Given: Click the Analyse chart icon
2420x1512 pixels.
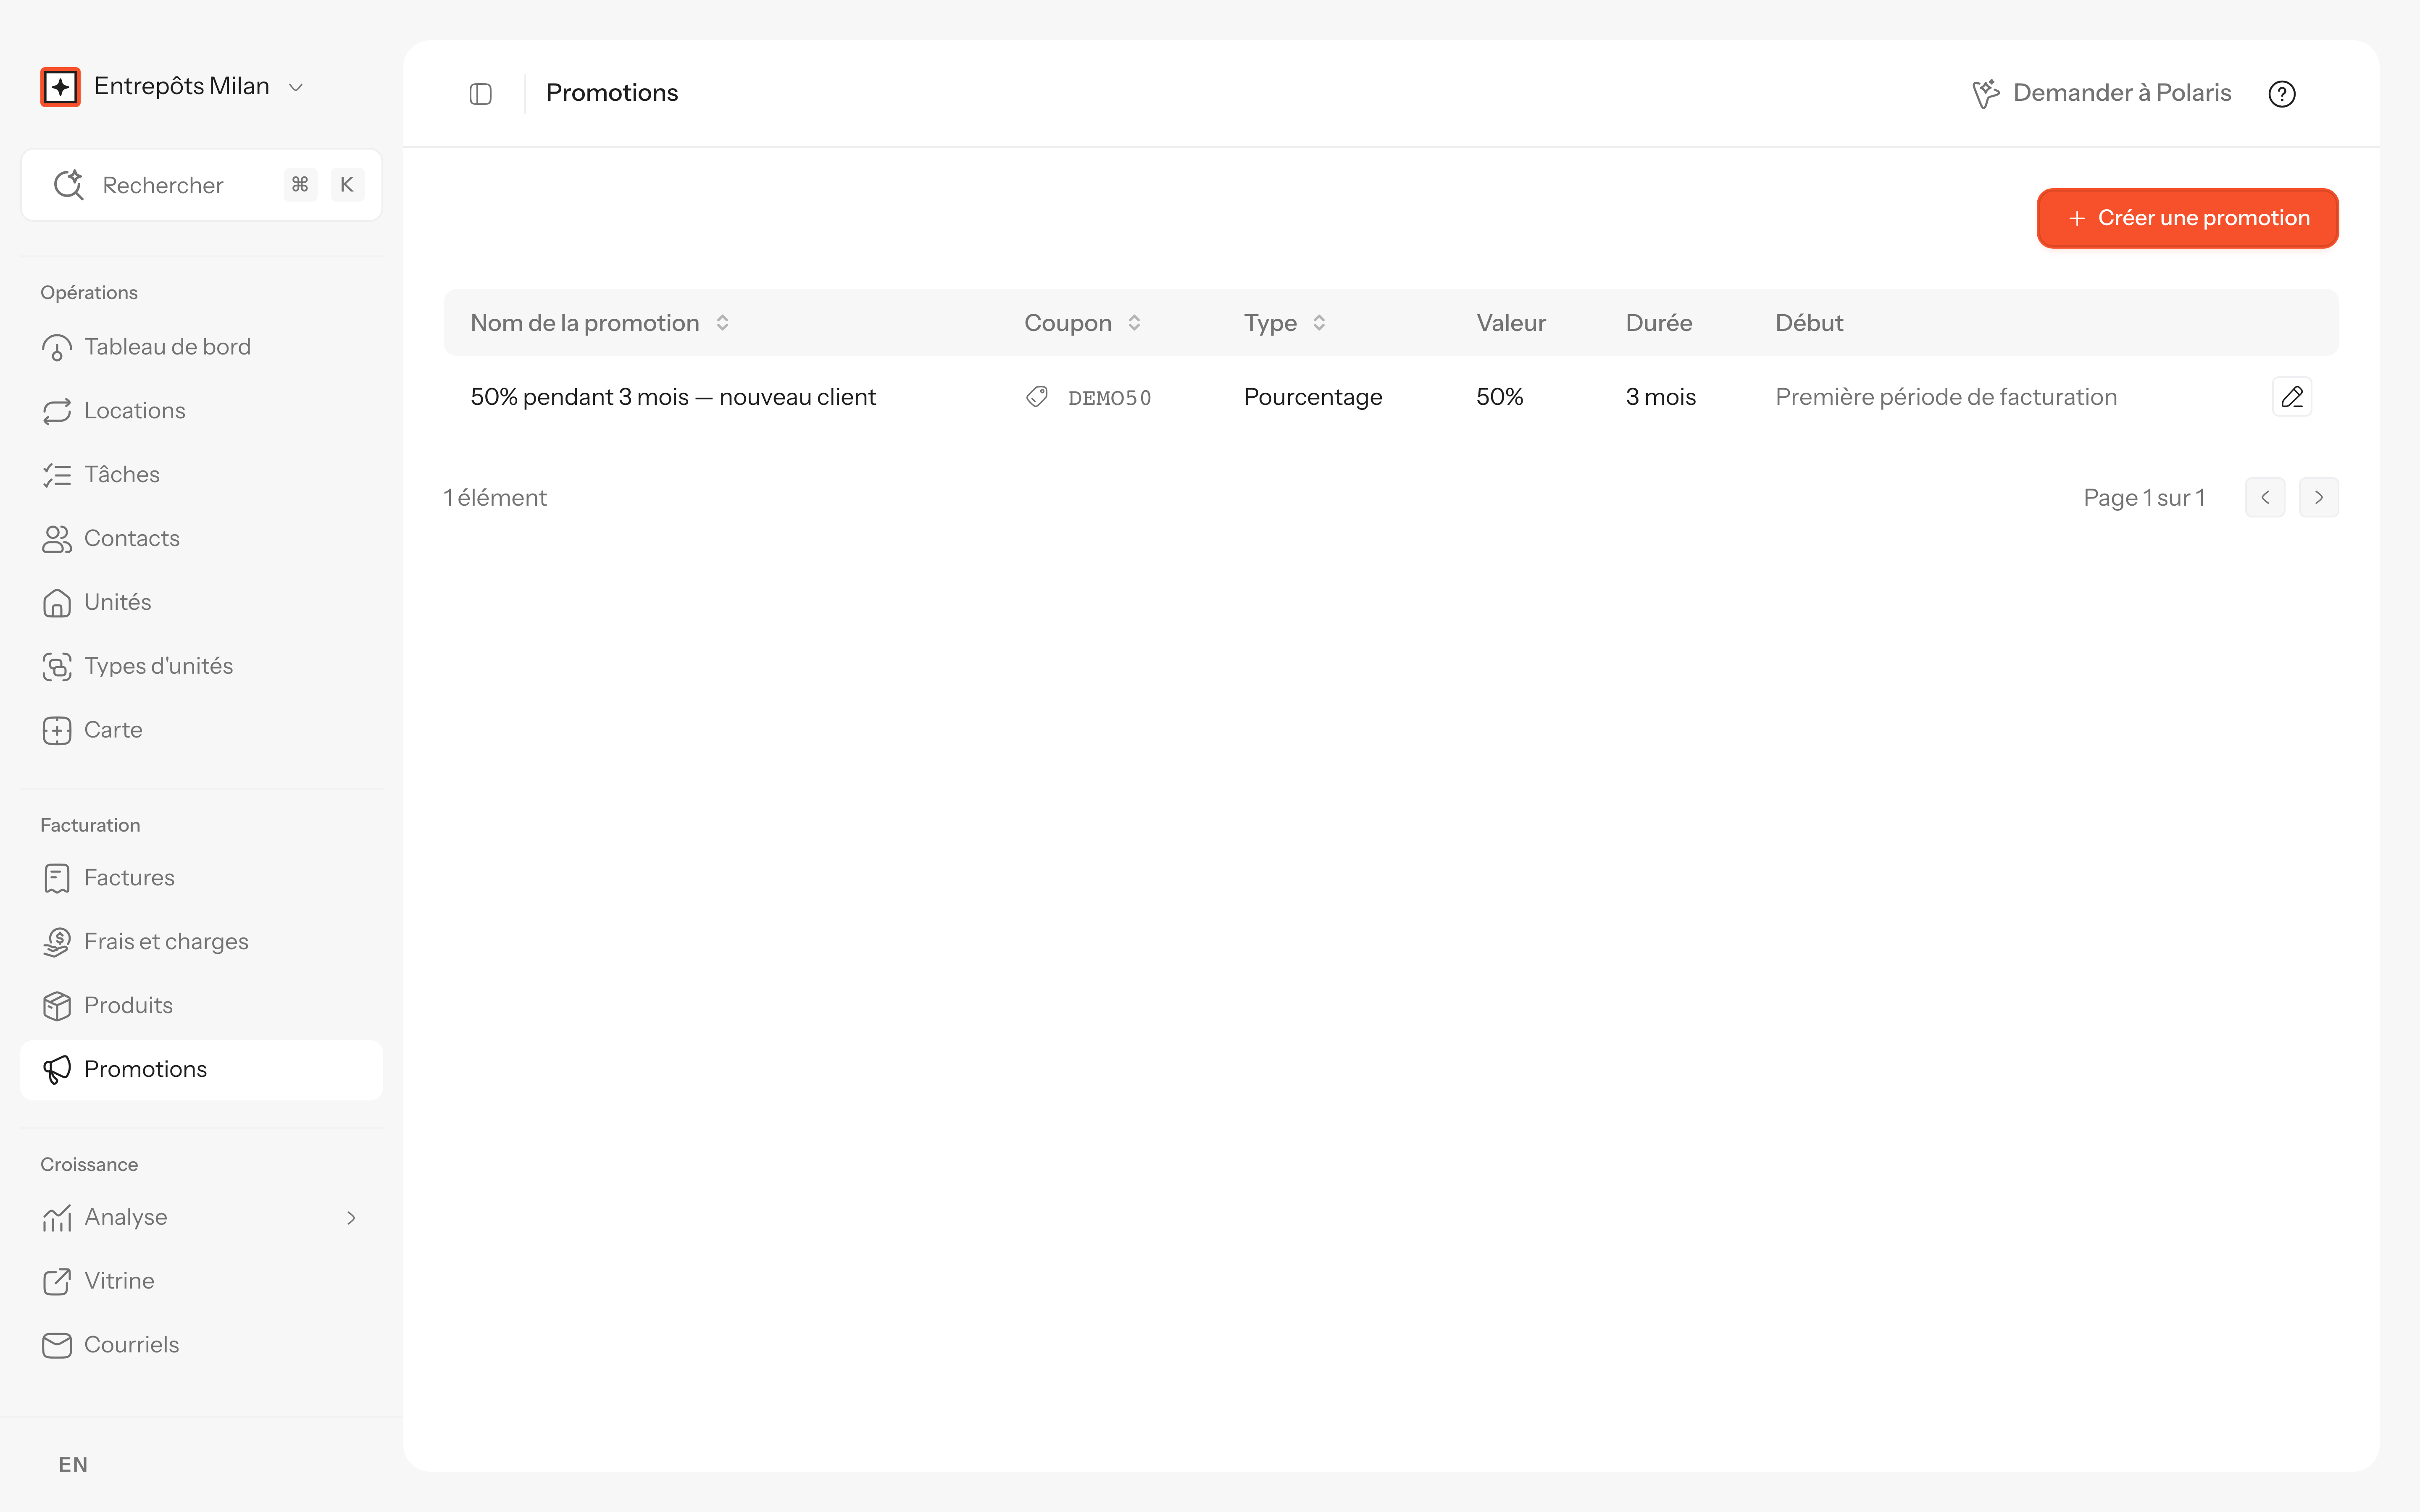Looking at the screenshot, I should [57, 1218].
